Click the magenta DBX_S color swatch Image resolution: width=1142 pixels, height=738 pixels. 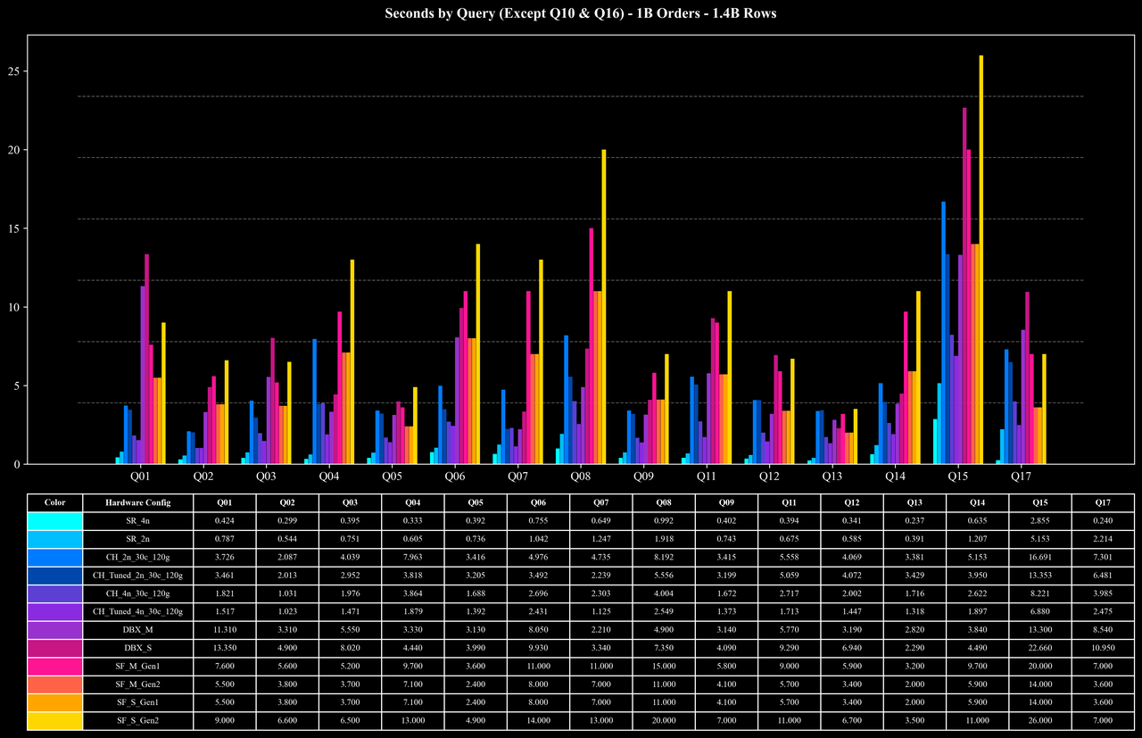click(55, 648)
